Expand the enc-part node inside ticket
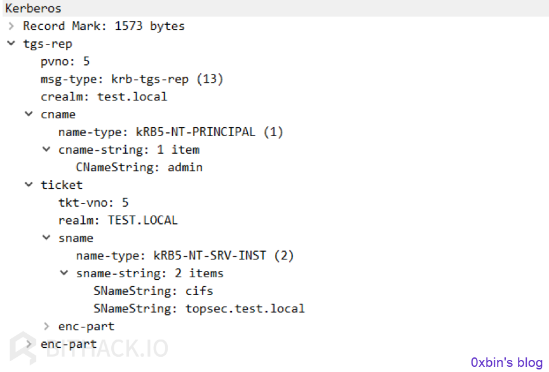This screenshot has height=372, width=549. point(46,326)
